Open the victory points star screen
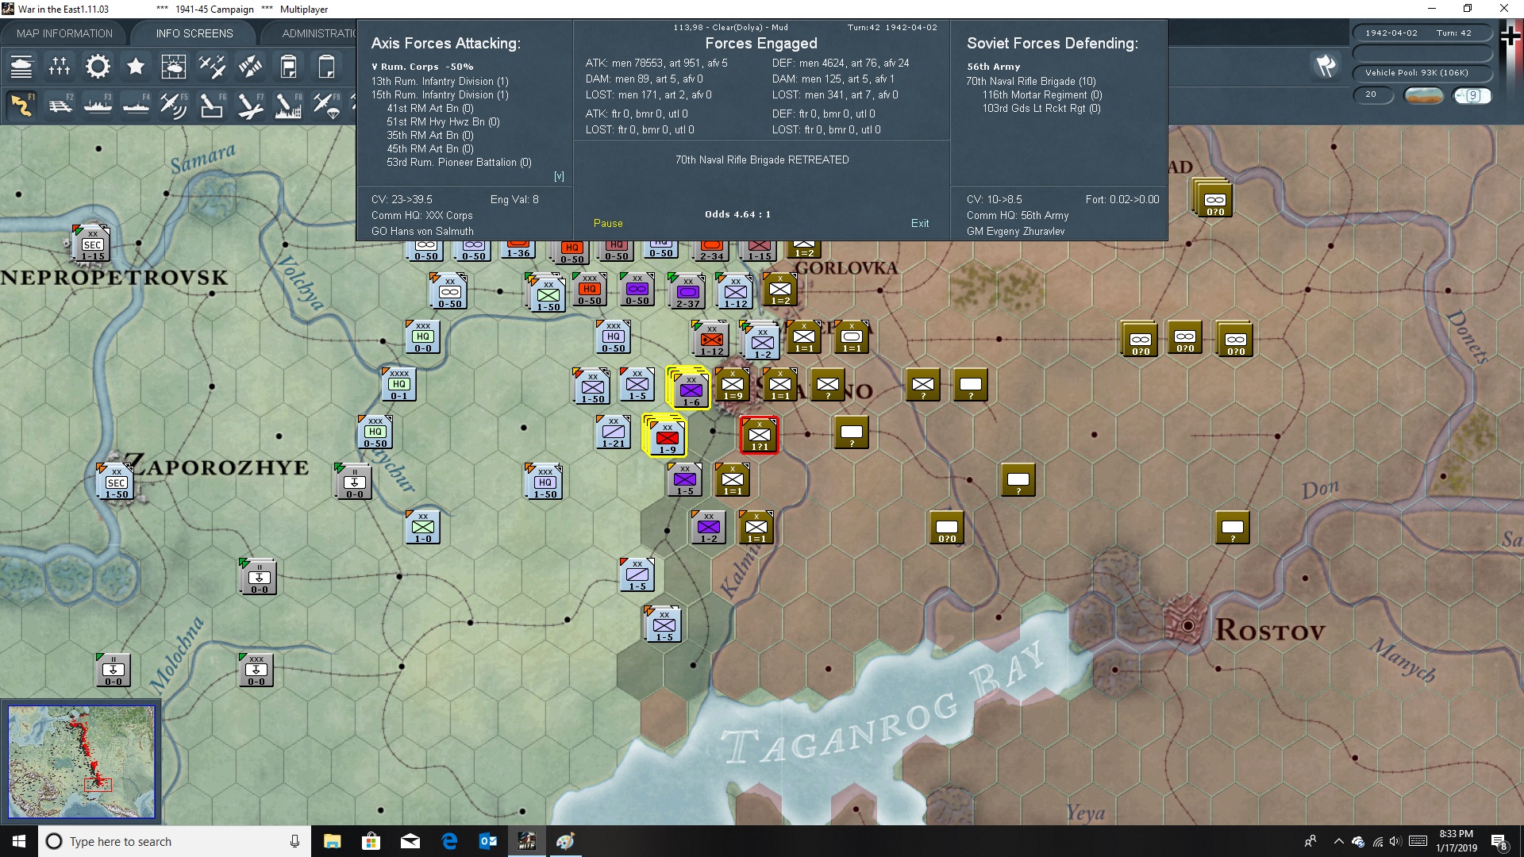Viewport: 1524px width, 857px height. (136, 67)
